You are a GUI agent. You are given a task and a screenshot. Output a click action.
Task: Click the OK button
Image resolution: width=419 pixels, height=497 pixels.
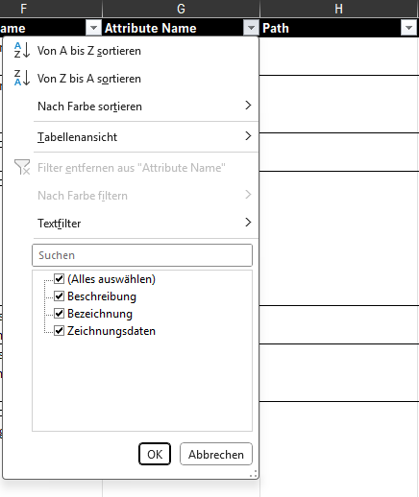(x=155, y=454)
